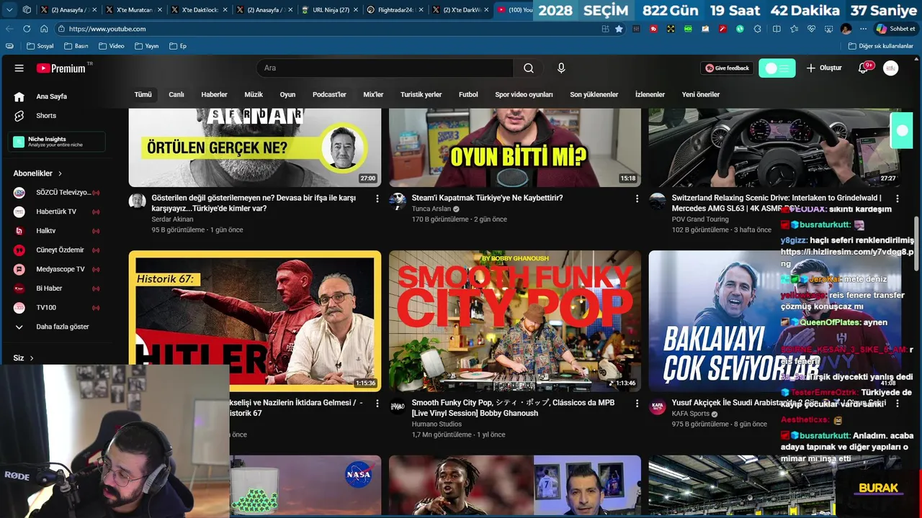Switch to the URL Ninja browser tab
This screenshot has width=922, height=518.
coord(330,10)
